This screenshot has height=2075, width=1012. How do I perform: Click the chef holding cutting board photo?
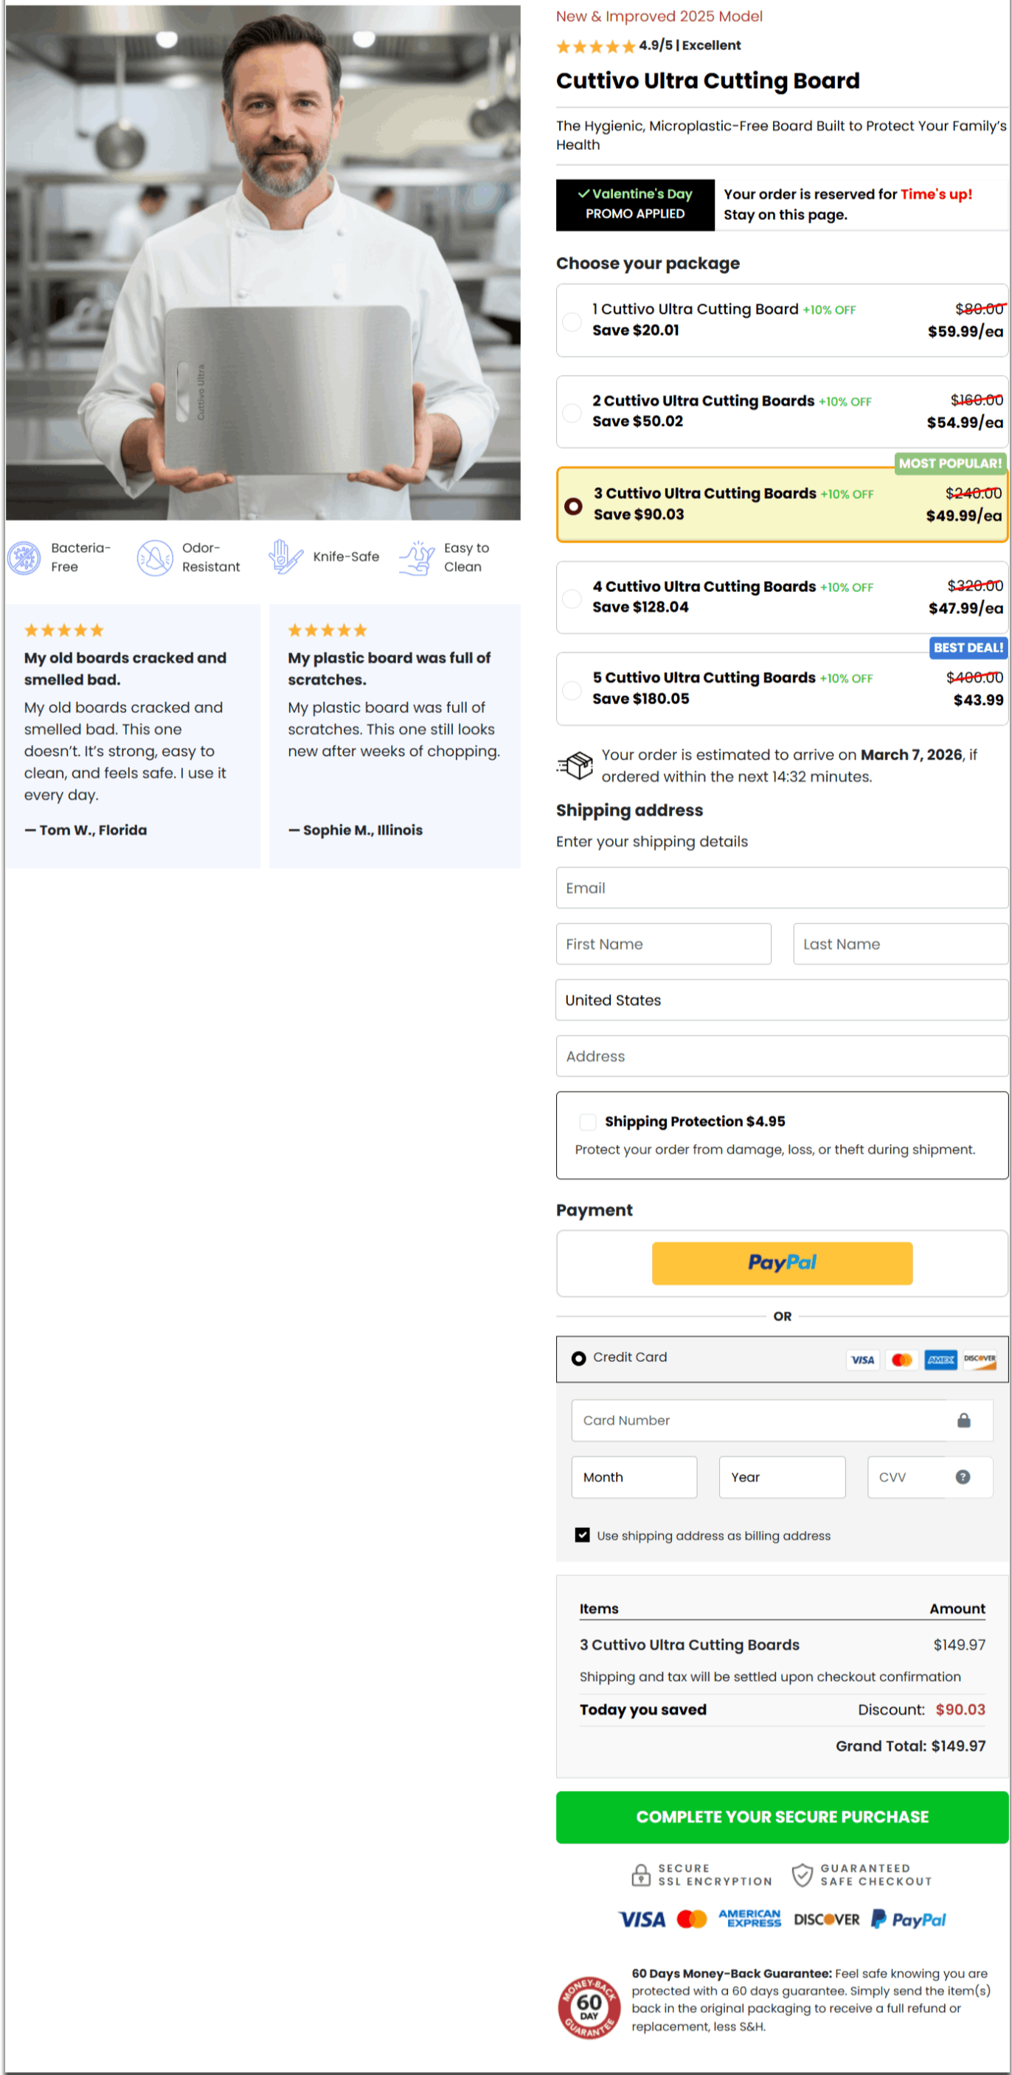click(263, 263)
